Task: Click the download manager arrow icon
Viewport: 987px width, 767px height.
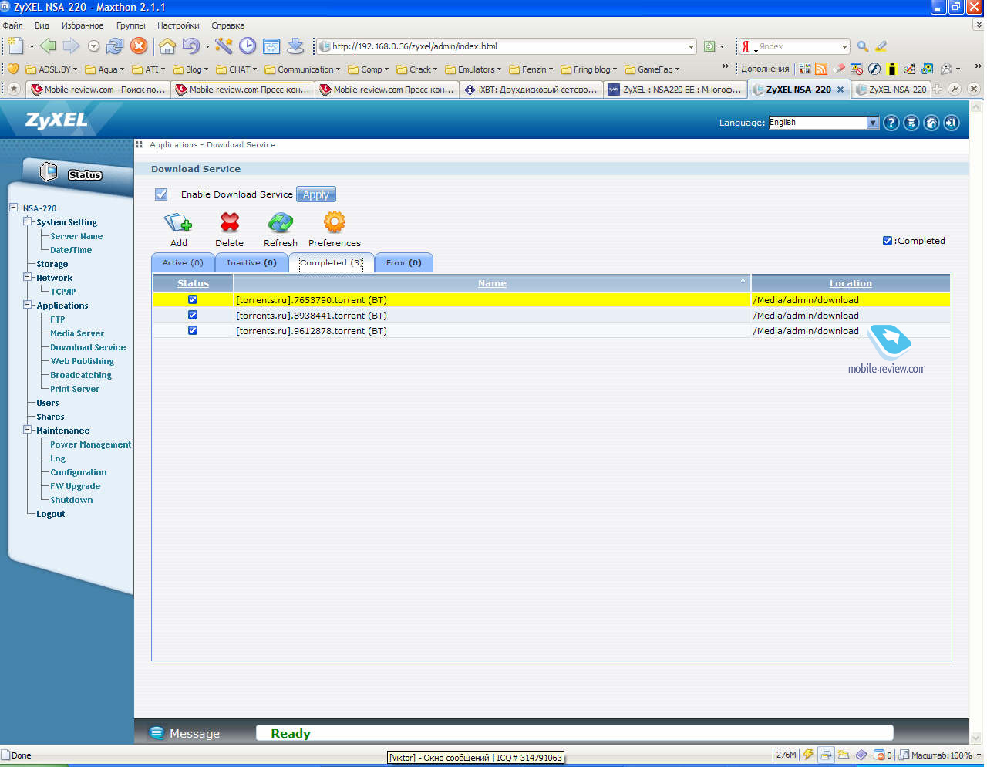Action: [x=295, y=46]
